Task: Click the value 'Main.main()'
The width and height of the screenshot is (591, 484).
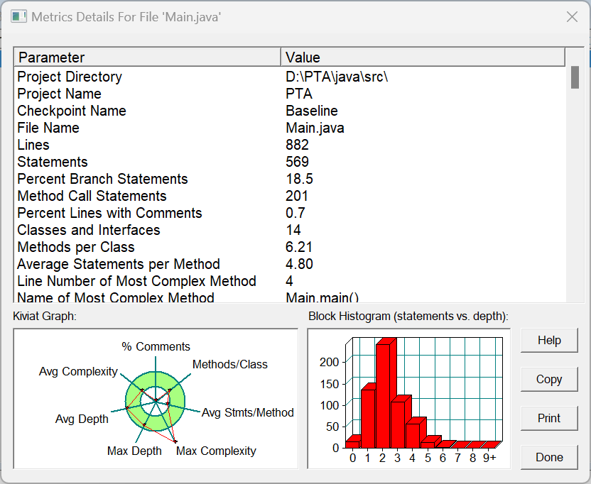Action: click(322, 297)
